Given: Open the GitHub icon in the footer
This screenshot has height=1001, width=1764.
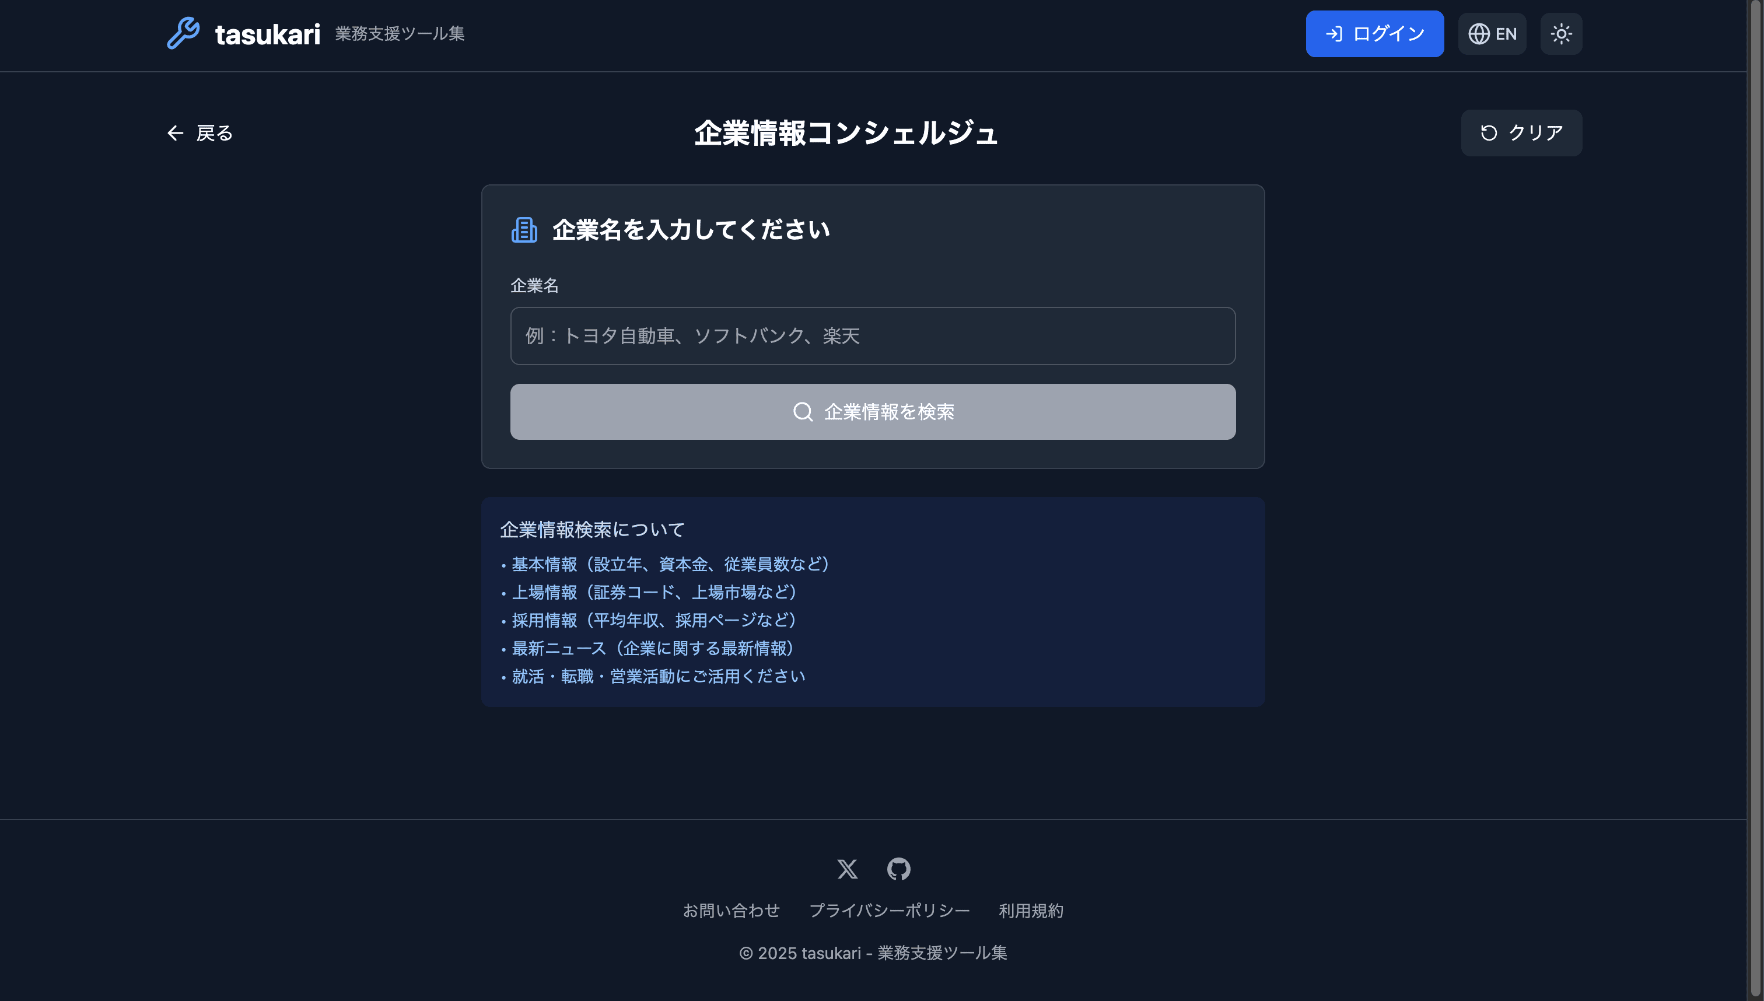Looking at the screenshot, I should click(x=899, y=869).
